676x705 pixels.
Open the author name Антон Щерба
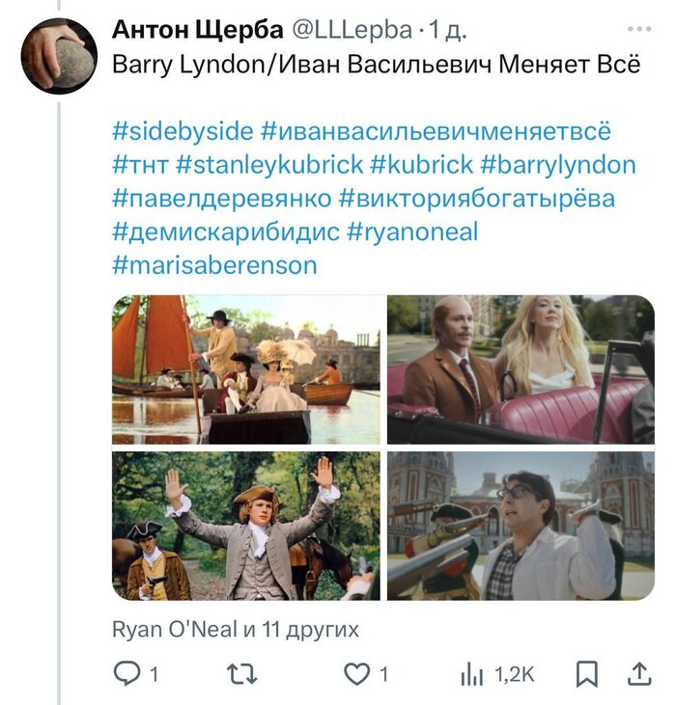pos(195,30)
